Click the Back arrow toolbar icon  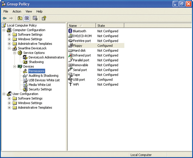(x=5, y=18)
